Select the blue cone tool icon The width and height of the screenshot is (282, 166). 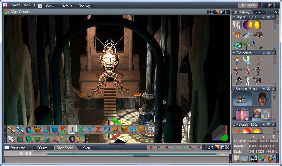click(x=133, y=130)
